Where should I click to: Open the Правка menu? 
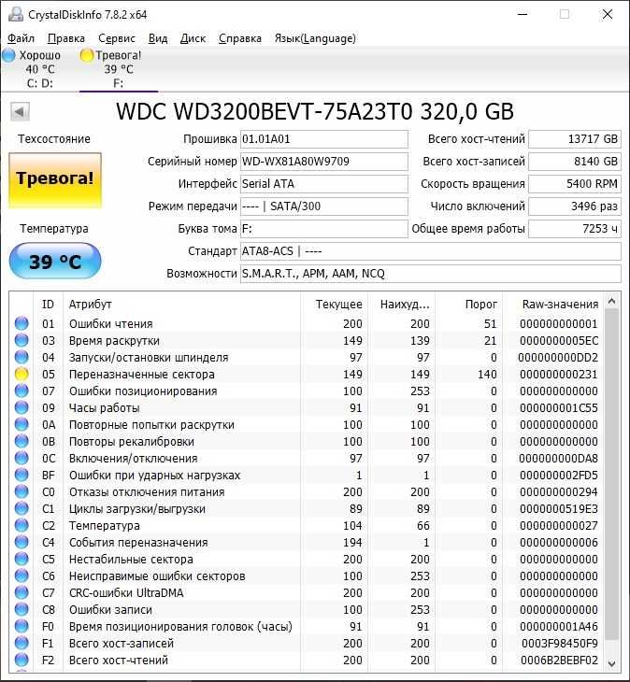[66, 38]
